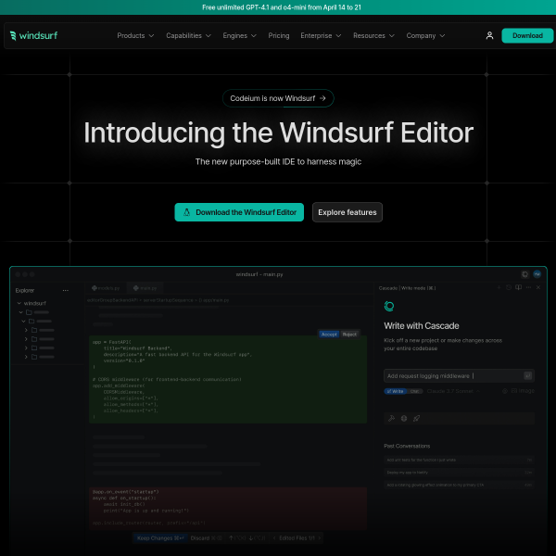This screenshot has height=556, width=556.
Task: Submit prompt with enter arrow icon
Action: click(527, 376)
